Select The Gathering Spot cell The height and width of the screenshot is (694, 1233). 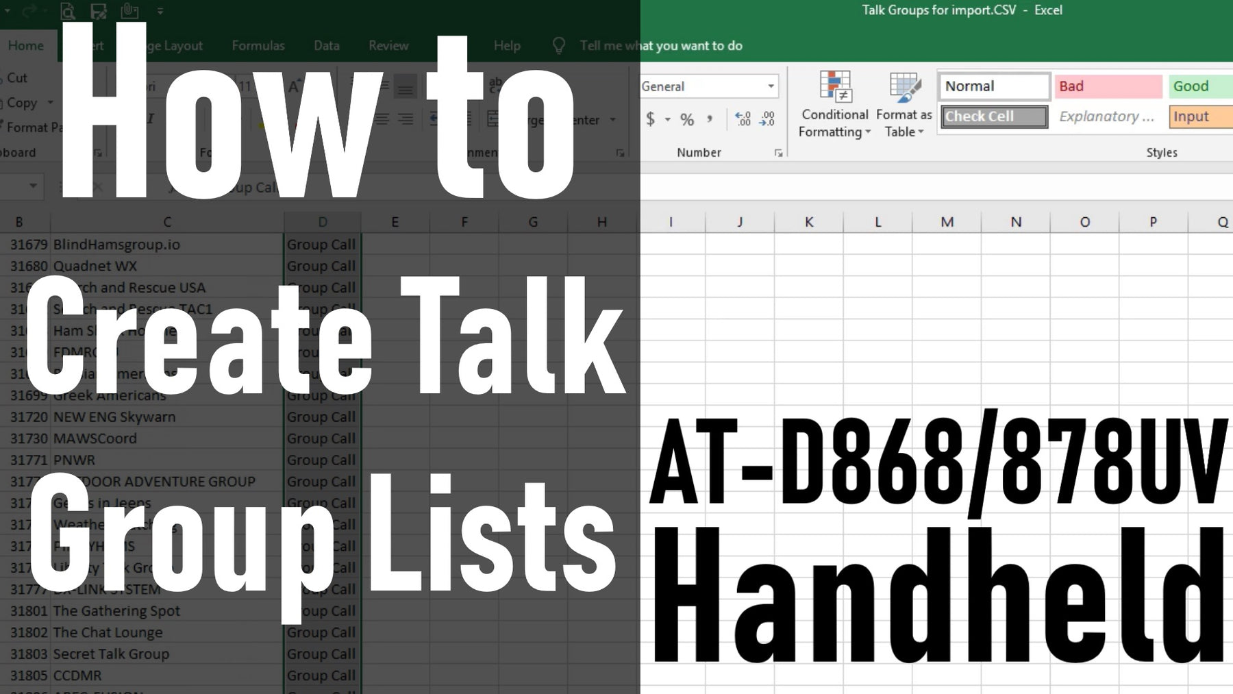pos(167,610)
